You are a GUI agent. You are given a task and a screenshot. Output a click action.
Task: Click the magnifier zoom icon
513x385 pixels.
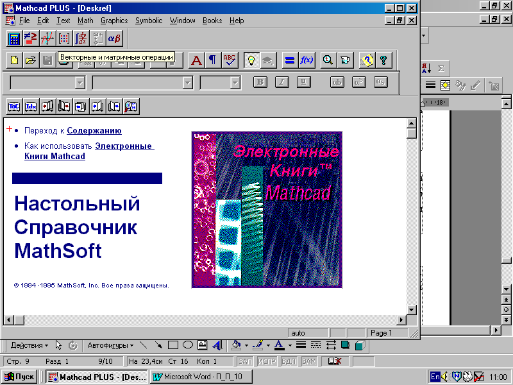[x=328, y=60]
